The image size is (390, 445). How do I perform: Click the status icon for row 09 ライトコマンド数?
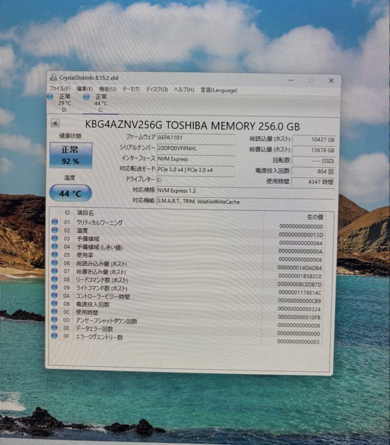(x=55, y=287)
